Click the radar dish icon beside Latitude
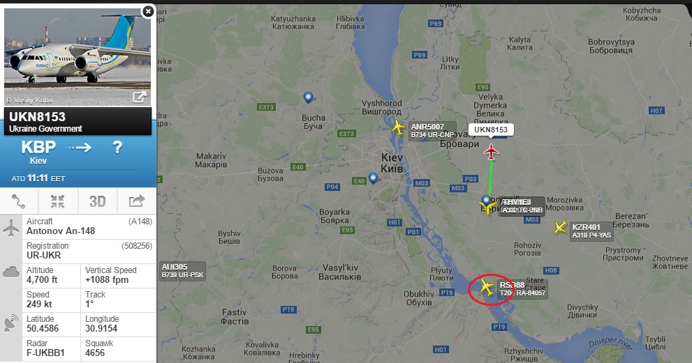The image size is (692, 363). [x=11, y=323]
